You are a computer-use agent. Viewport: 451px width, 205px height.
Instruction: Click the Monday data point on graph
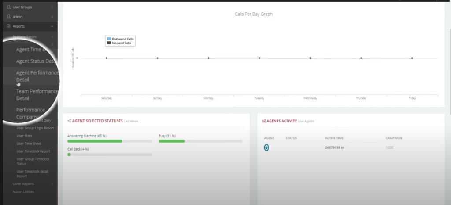(208, 58)
